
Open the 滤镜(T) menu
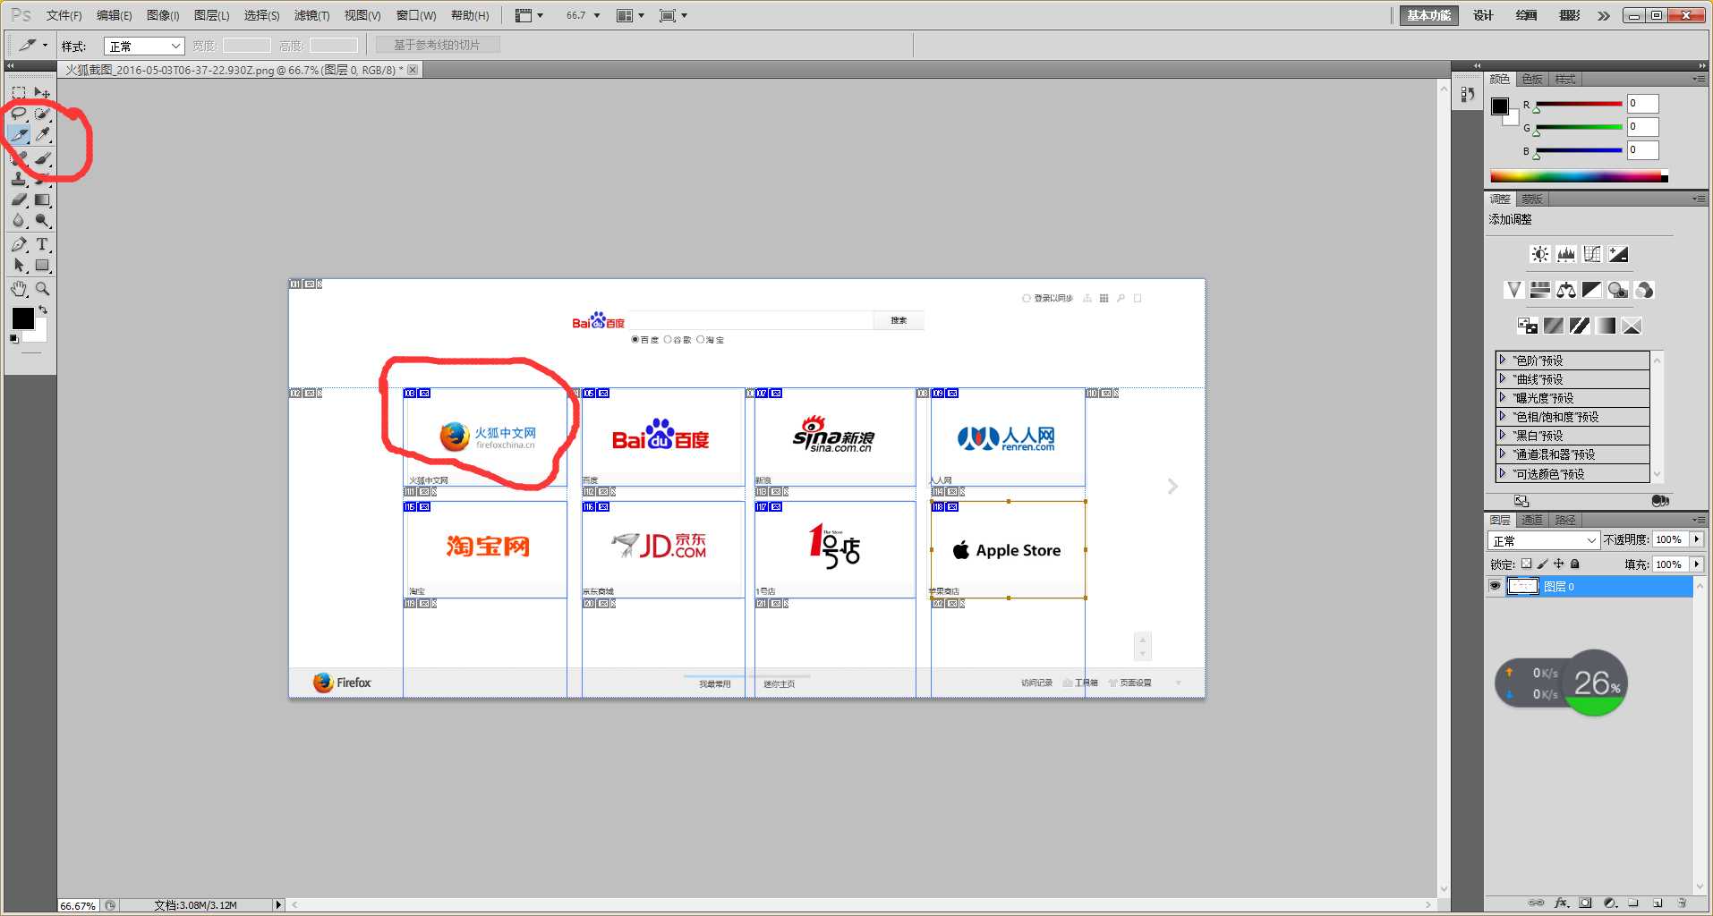[311, 15]
